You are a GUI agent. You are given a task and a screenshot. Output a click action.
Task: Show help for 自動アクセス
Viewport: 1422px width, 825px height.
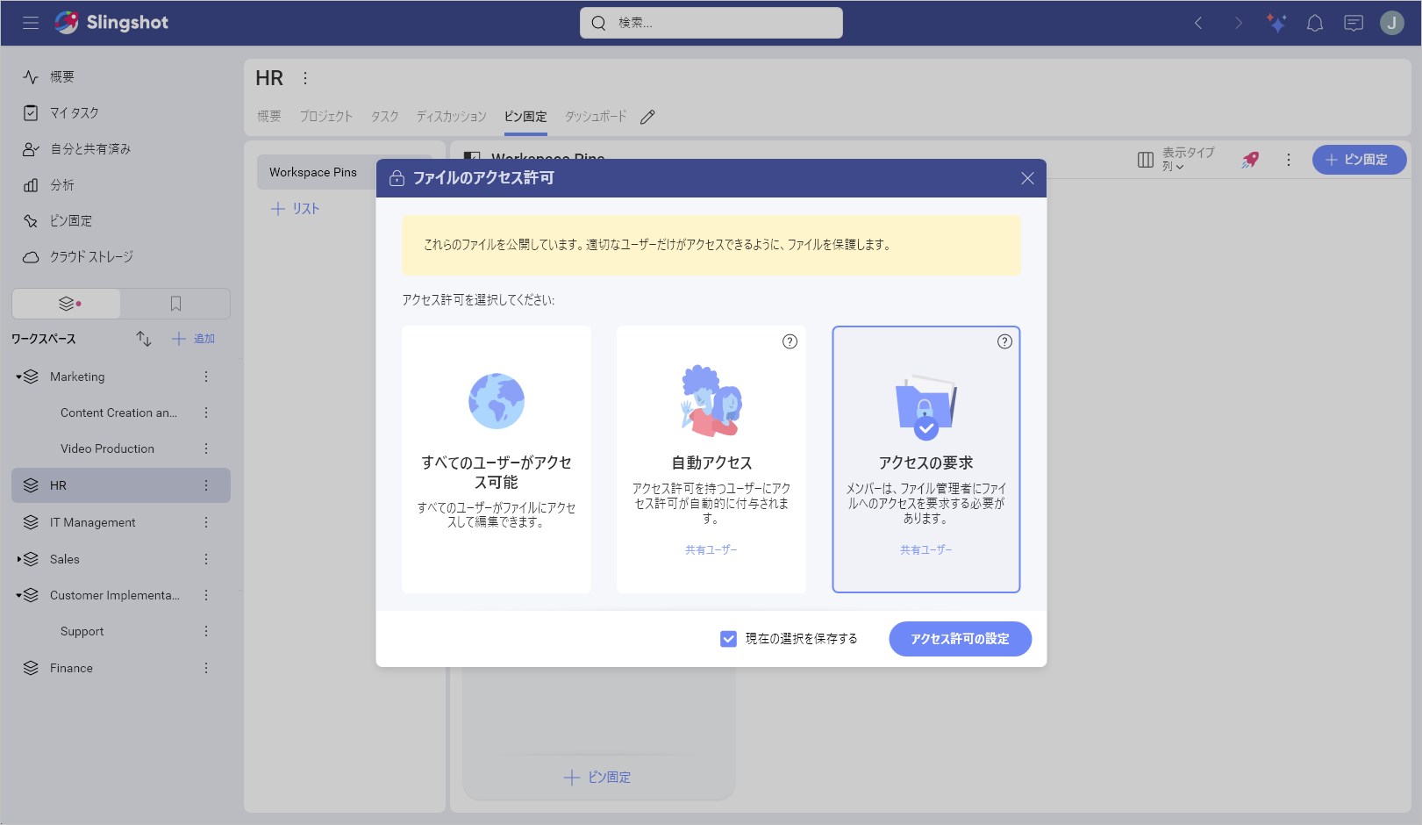[x=790, y=341]
